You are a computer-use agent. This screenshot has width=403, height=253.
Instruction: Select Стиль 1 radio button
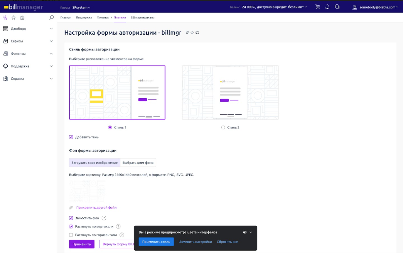tap(110, 127)
